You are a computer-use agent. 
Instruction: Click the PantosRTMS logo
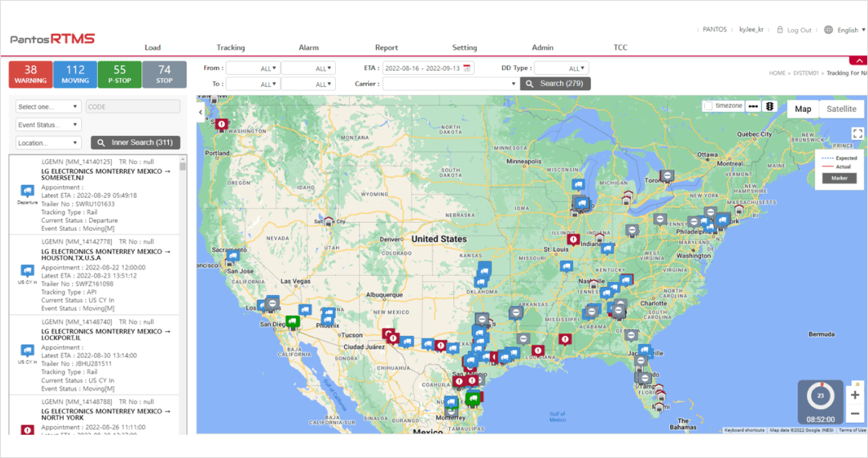[52, 39]
